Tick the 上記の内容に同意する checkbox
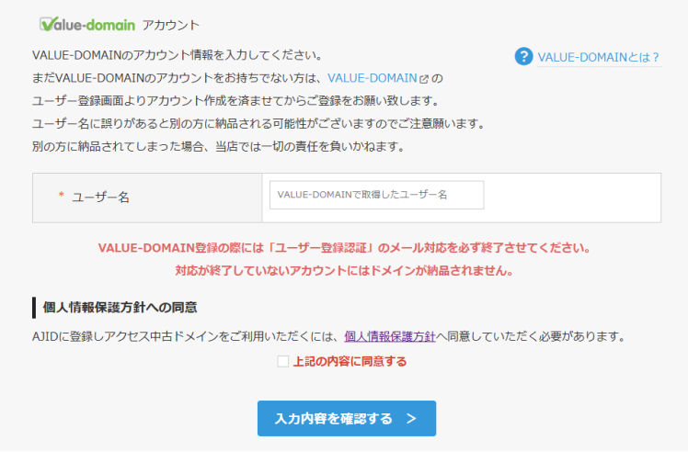688x452 pixels. (283, 362)
